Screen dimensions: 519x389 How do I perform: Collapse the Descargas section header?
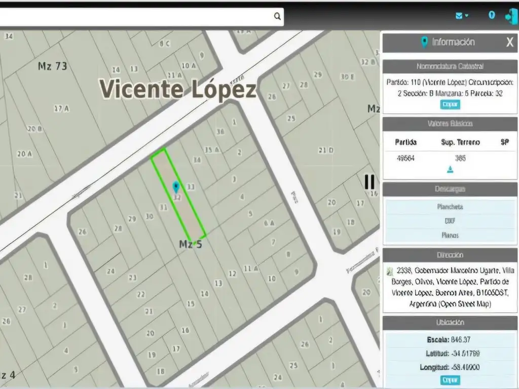(x=450, y=189)
